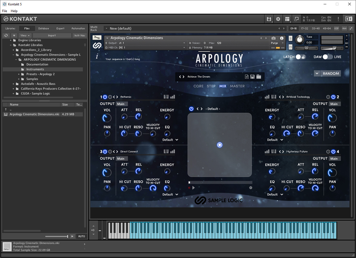Play the XY pad recording
Image resolution: width=356 pixels, height=258 pixels.
pos(193,188)
